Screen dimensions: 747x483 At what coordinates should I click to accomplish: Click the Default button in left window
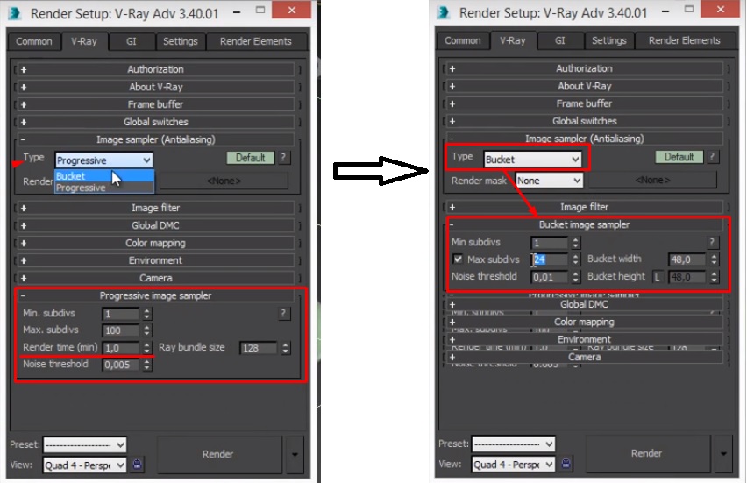(x=251, y=158)
